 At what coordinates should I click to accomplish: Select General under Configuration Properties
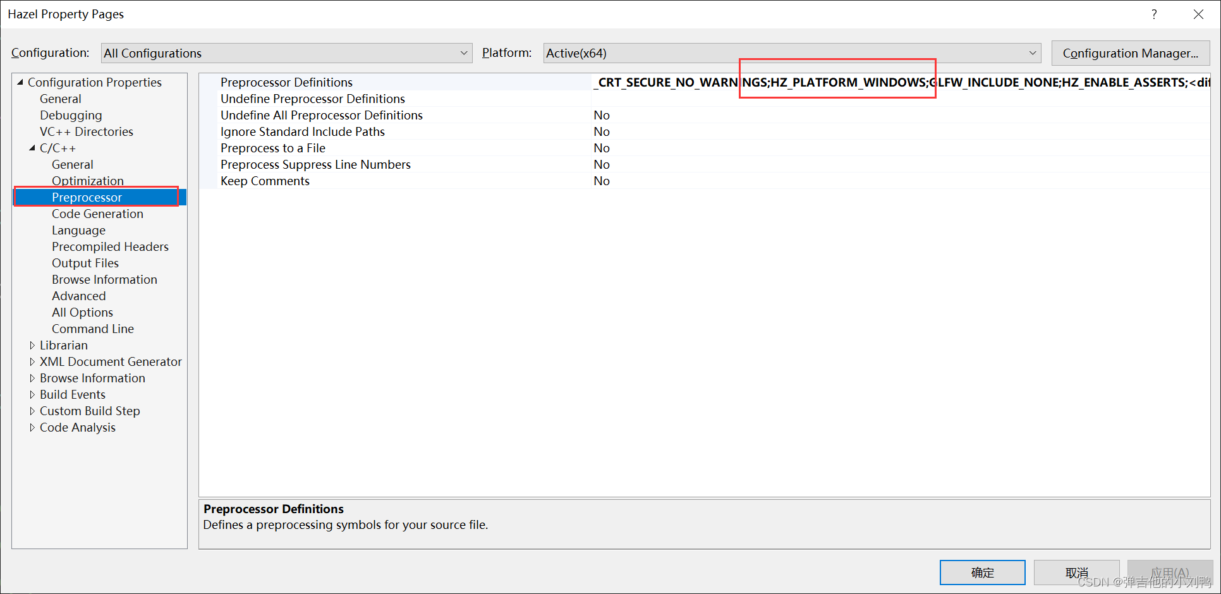61,99
